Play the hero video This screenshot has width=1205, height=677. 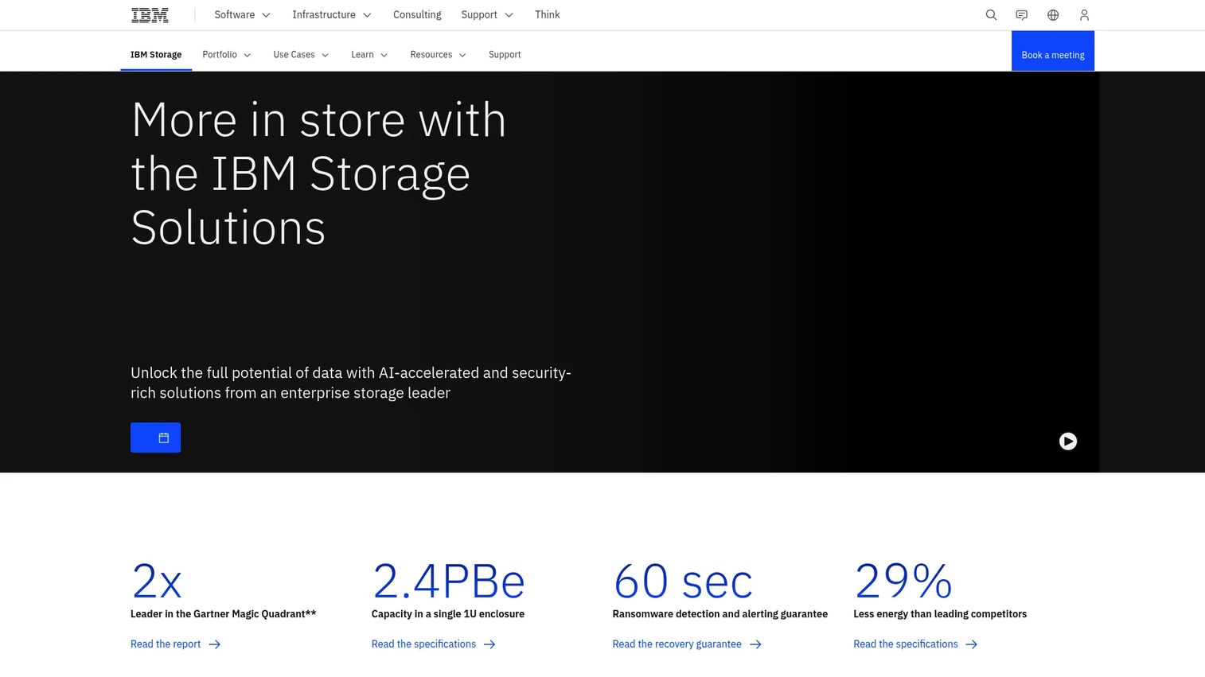pos(1068,441)
